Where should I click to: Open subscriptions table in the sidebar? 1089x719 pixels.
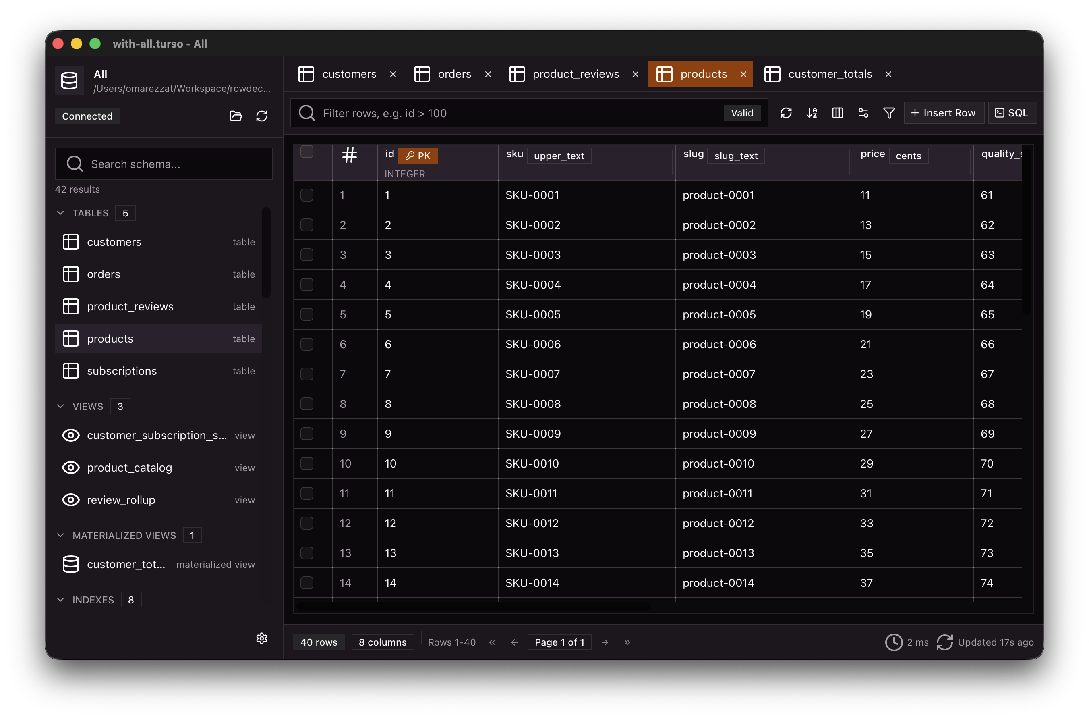(x=158, y=371)
